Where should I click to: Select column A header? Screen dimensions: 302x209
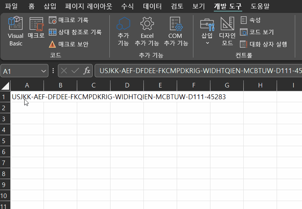tap(27, 85)
